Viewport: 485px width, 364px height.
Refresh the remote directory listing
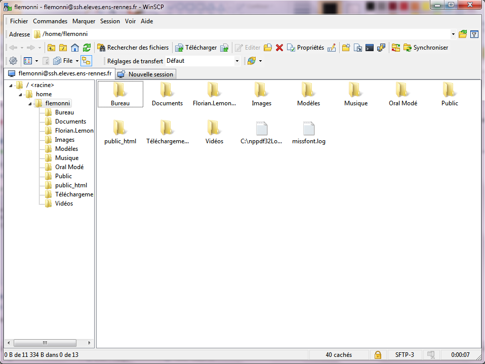coord(87,48)
